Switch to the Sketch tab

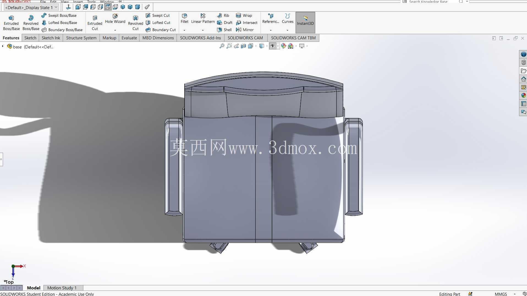[30, 38]
